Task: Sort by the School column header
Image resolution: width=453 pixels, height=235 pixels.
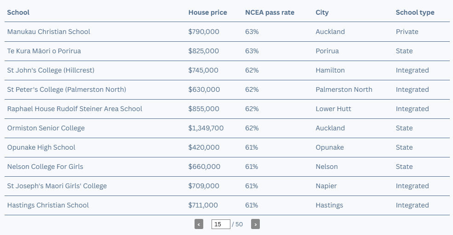Action: click(x=18, y=12)
